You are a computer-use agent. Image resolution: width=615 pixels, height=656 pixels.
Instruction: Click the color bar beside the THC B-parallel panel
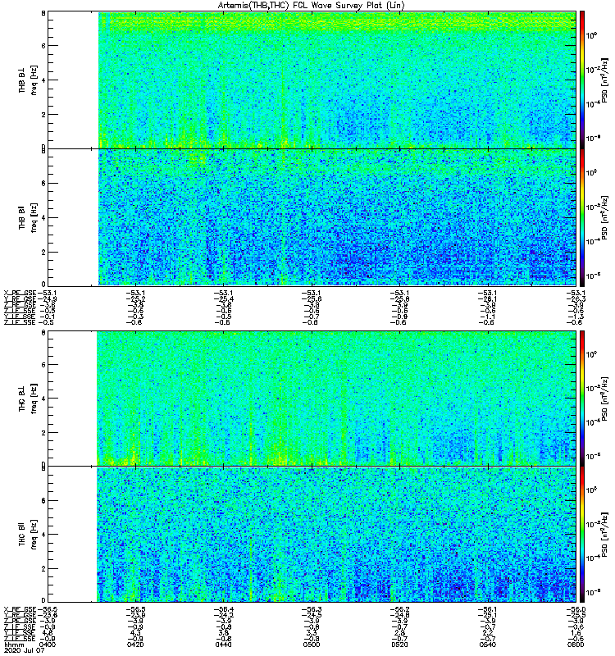[582, 535]
